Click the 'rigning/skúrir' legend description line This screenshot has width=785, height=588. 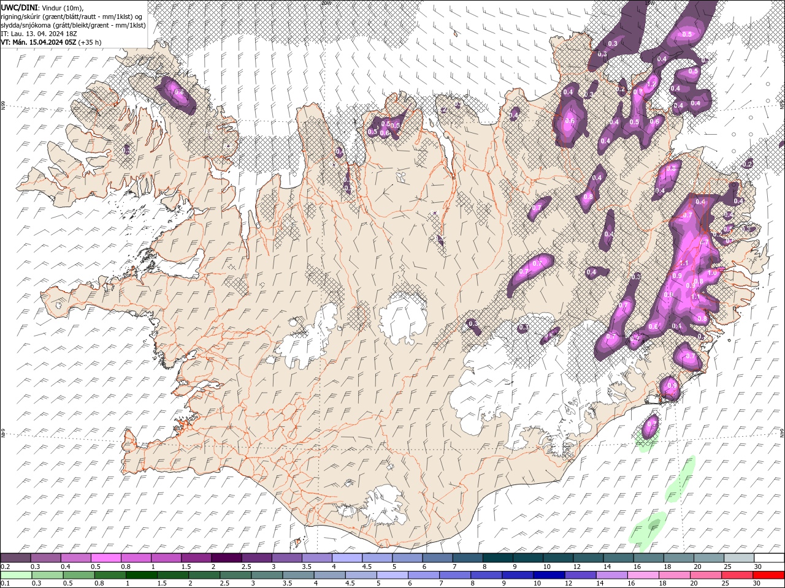pos(72,17)
